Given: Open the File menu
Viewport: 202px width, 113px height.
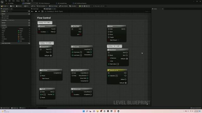Looking at the screenshot, I should click(6, 1).
